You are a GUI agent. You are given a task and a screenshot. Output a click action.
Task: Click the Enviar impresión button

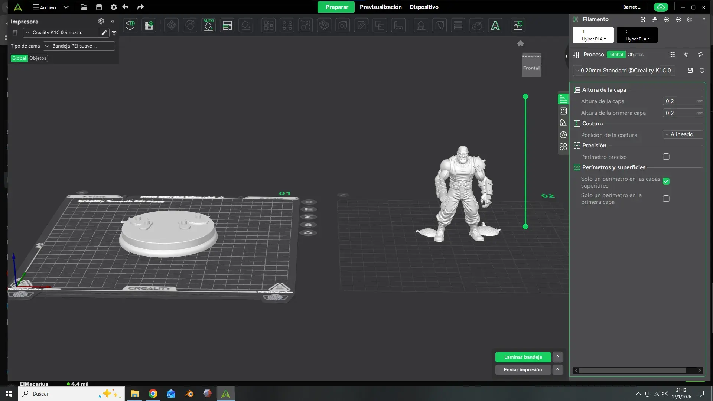522,369
